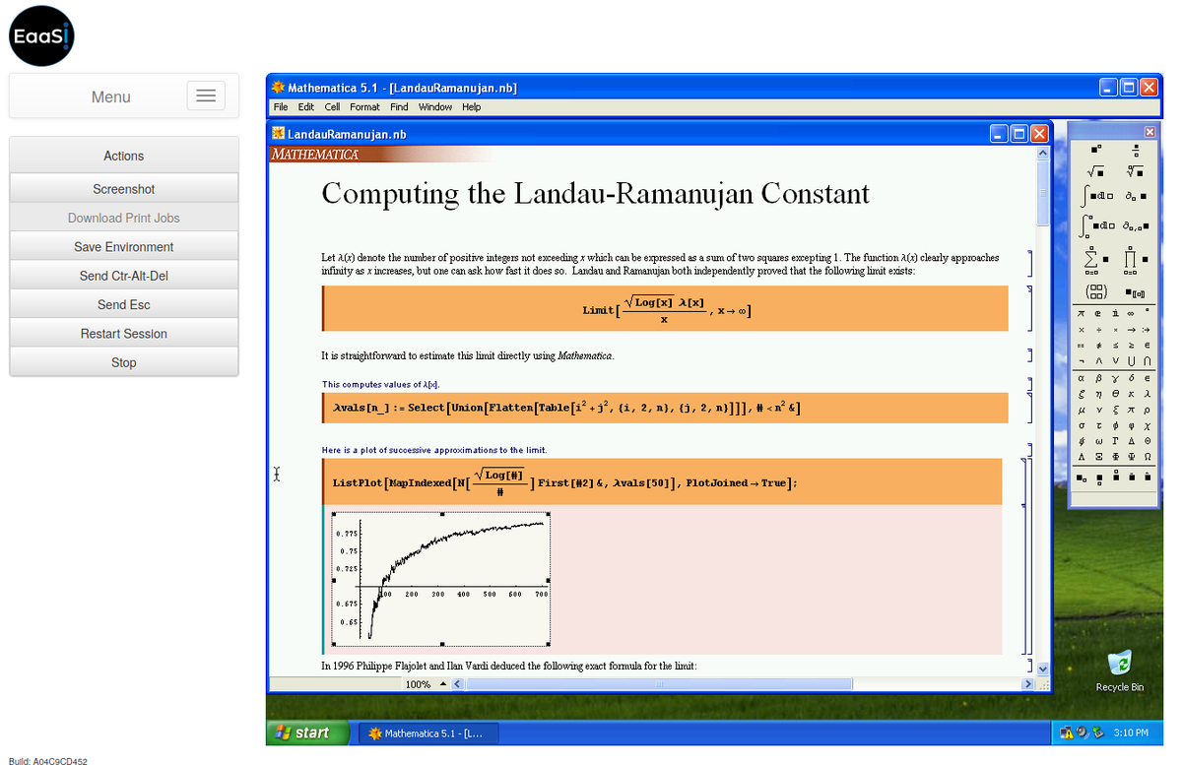Insert the degree symbol from palette
Image resolution: width=1182 pixels, height=765 pixels.
1148,311
